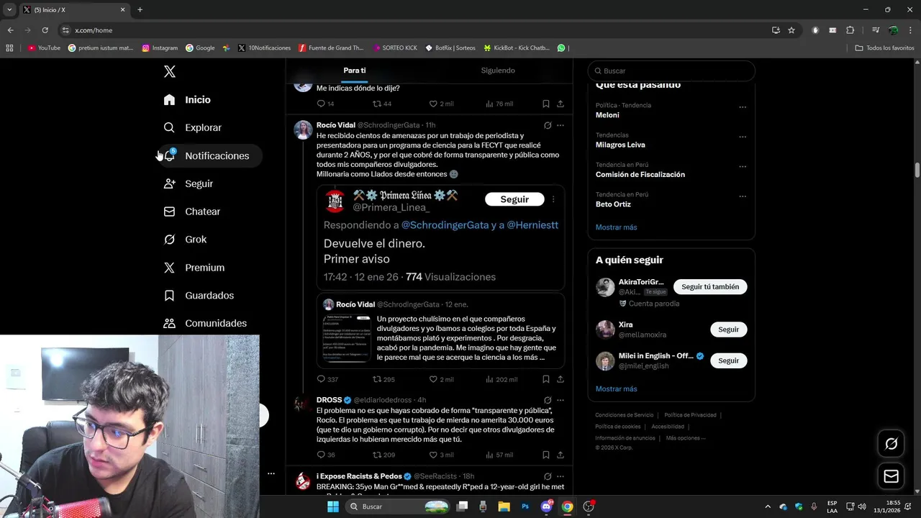The image size is (921, 518).
Task: Click Seguir tú también for AkiraToriGr
Action: (x=710, y=286)
